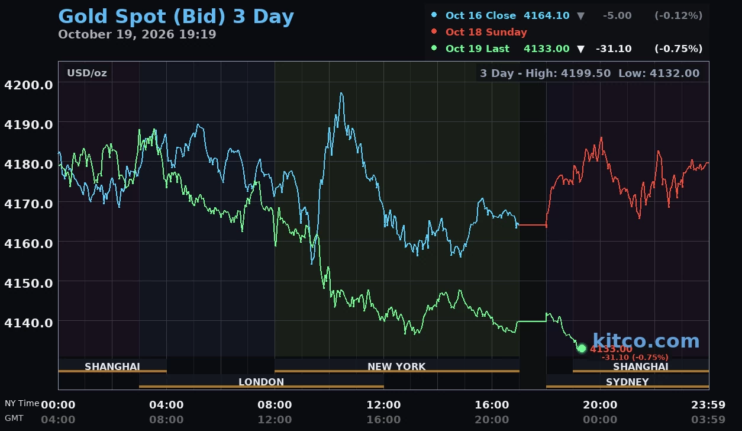
Task: Click the 4150.0 axis label
Action: (28, 283)
